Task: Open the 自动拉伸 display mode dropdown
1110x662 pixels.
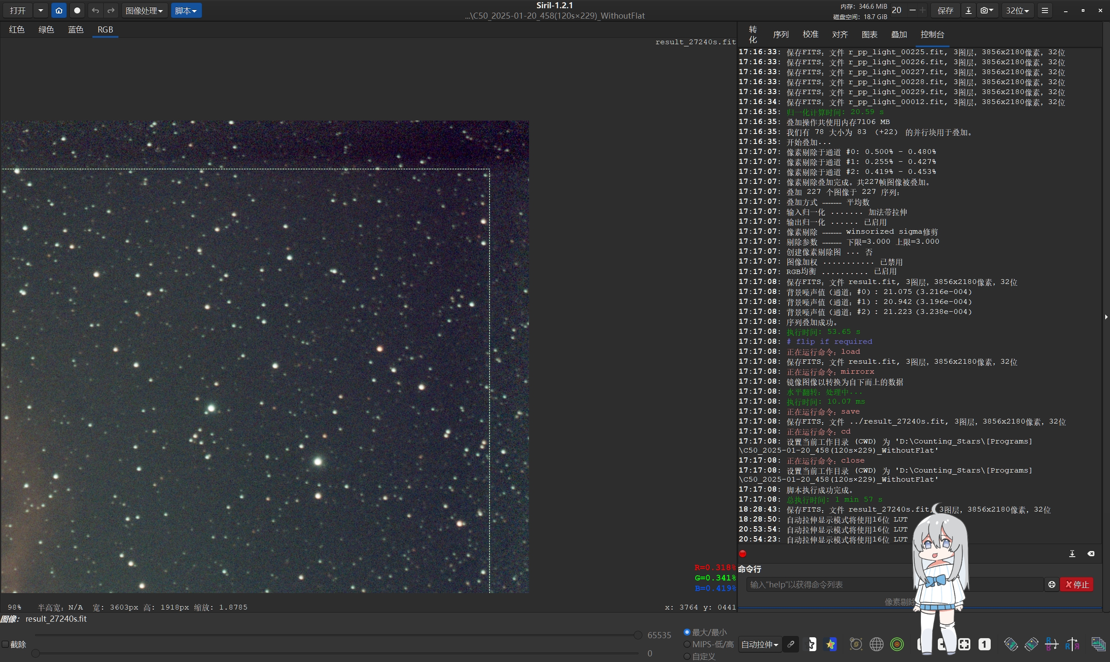Action: (x=760, y=644)
